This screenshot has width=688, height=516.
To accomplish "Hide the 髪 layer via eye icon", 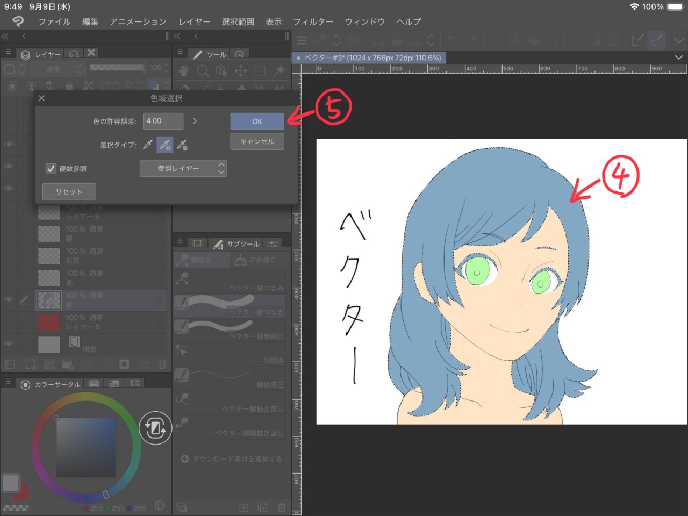I will pyautogui.click(x=9, y=300).
